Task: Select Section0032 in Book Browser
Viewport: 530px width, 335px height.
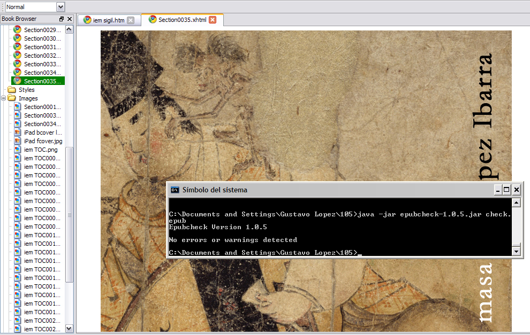Action: [42, 56]
